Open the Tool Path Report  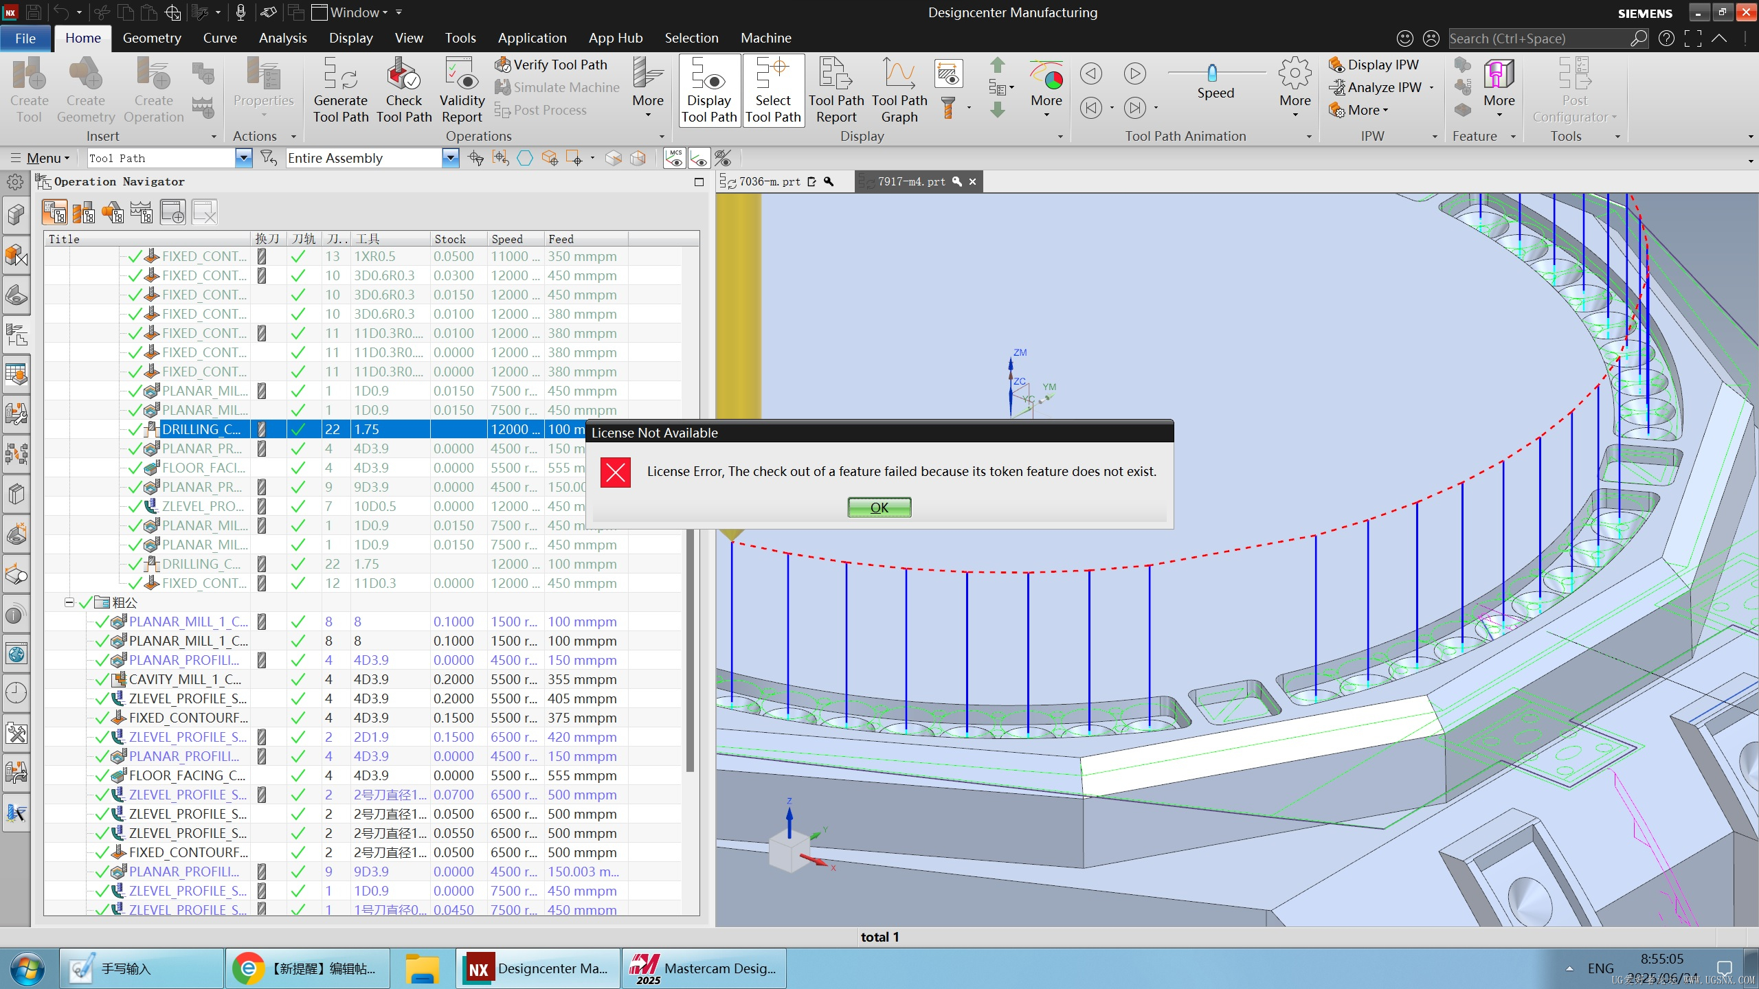coord(836,91)
